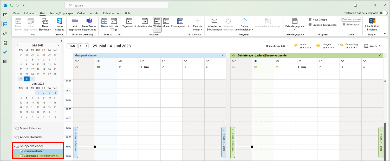Close the Geburtstage calendar tab

pyautogui.click(x=380, y=55)
